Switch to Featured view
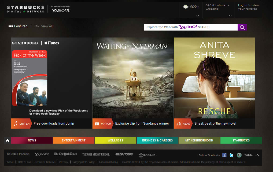Image resolution: width=273 pixels, height=172 pixels. [x=21, y=26]
